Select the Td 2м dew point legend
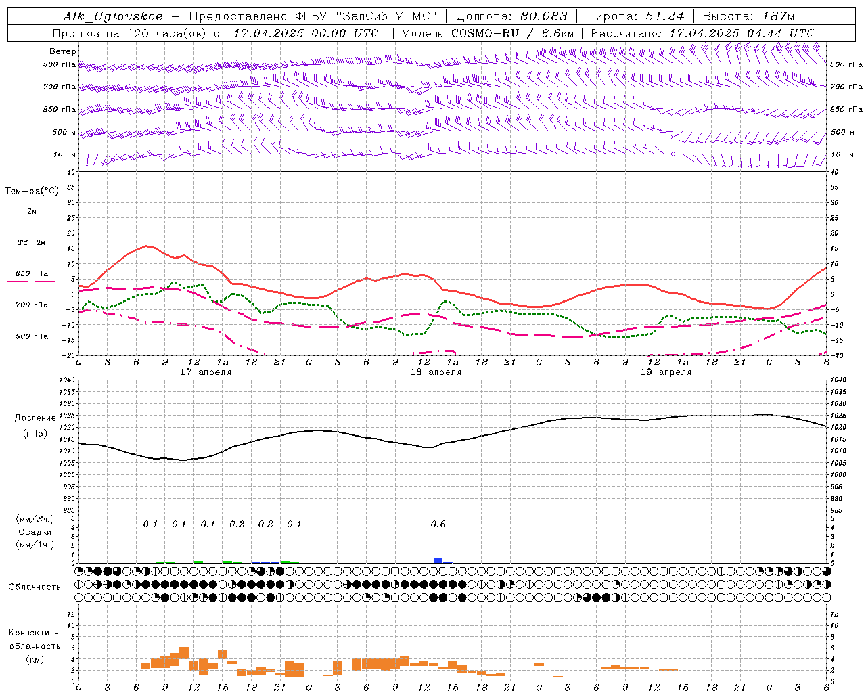Screen dimensions: 866x693 (x=31, y=242)
